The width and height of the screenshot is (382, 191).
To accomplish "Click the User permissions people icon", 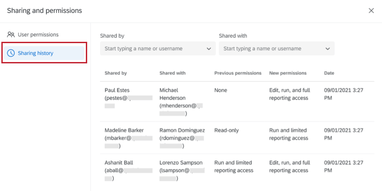I will [11, 35].
